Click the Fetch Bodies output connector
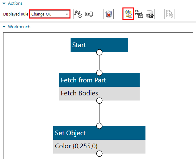The width and height of the screenshot is (196, 161). [x=99, y=101]
